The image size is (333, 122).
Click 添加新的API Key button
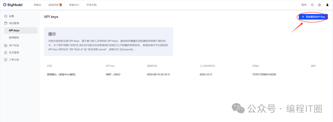pos(313,17)
